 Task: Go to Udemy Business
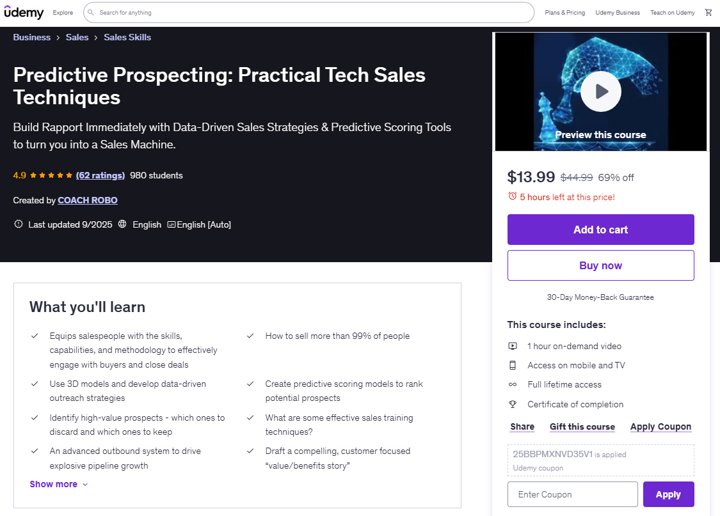(618, 12)
